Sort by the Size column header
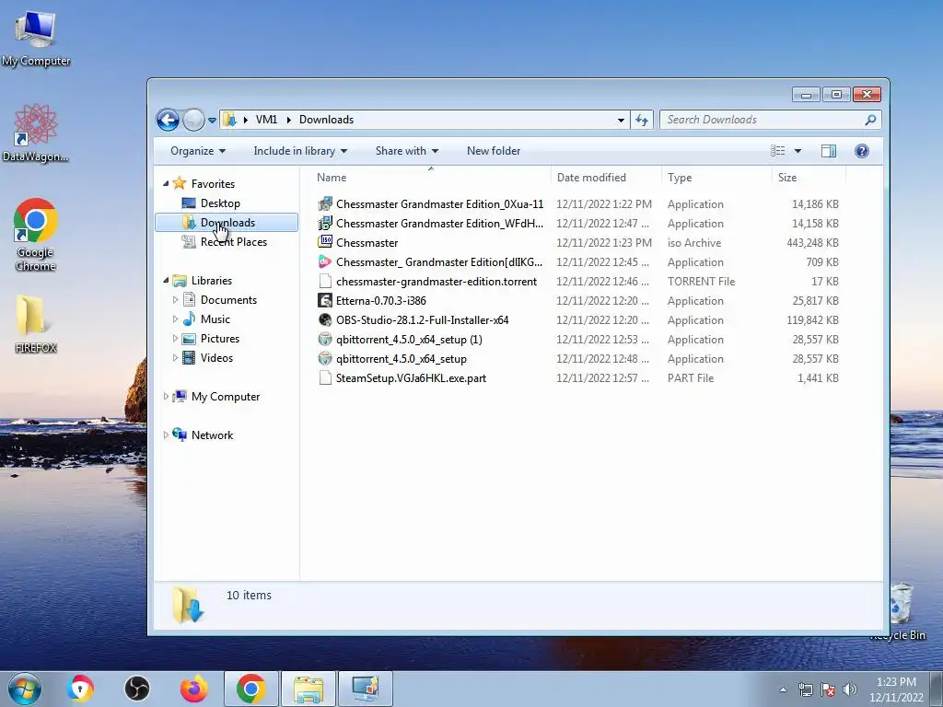Viewport: 943px width, 707px height. coord(809,178)
